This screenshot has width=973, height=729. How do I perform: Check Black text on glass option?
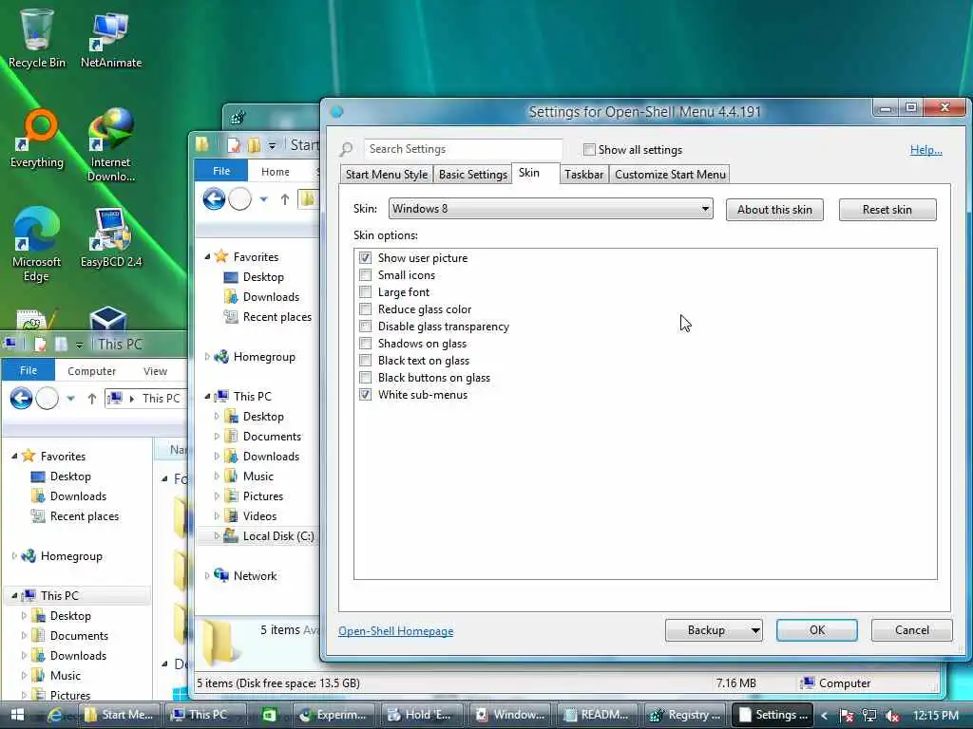pos(366,360)
